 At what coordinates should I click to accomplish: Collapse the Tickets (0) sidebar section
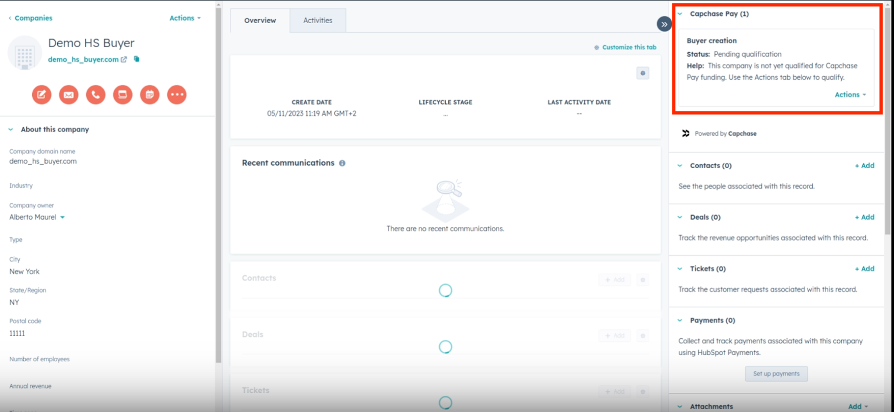[x=680, y=269]
